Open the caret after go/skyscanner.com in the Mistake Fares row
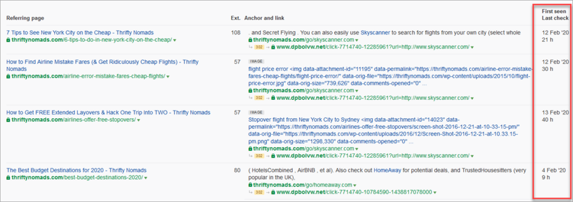 pyautogui.click(x=356, y=91)
